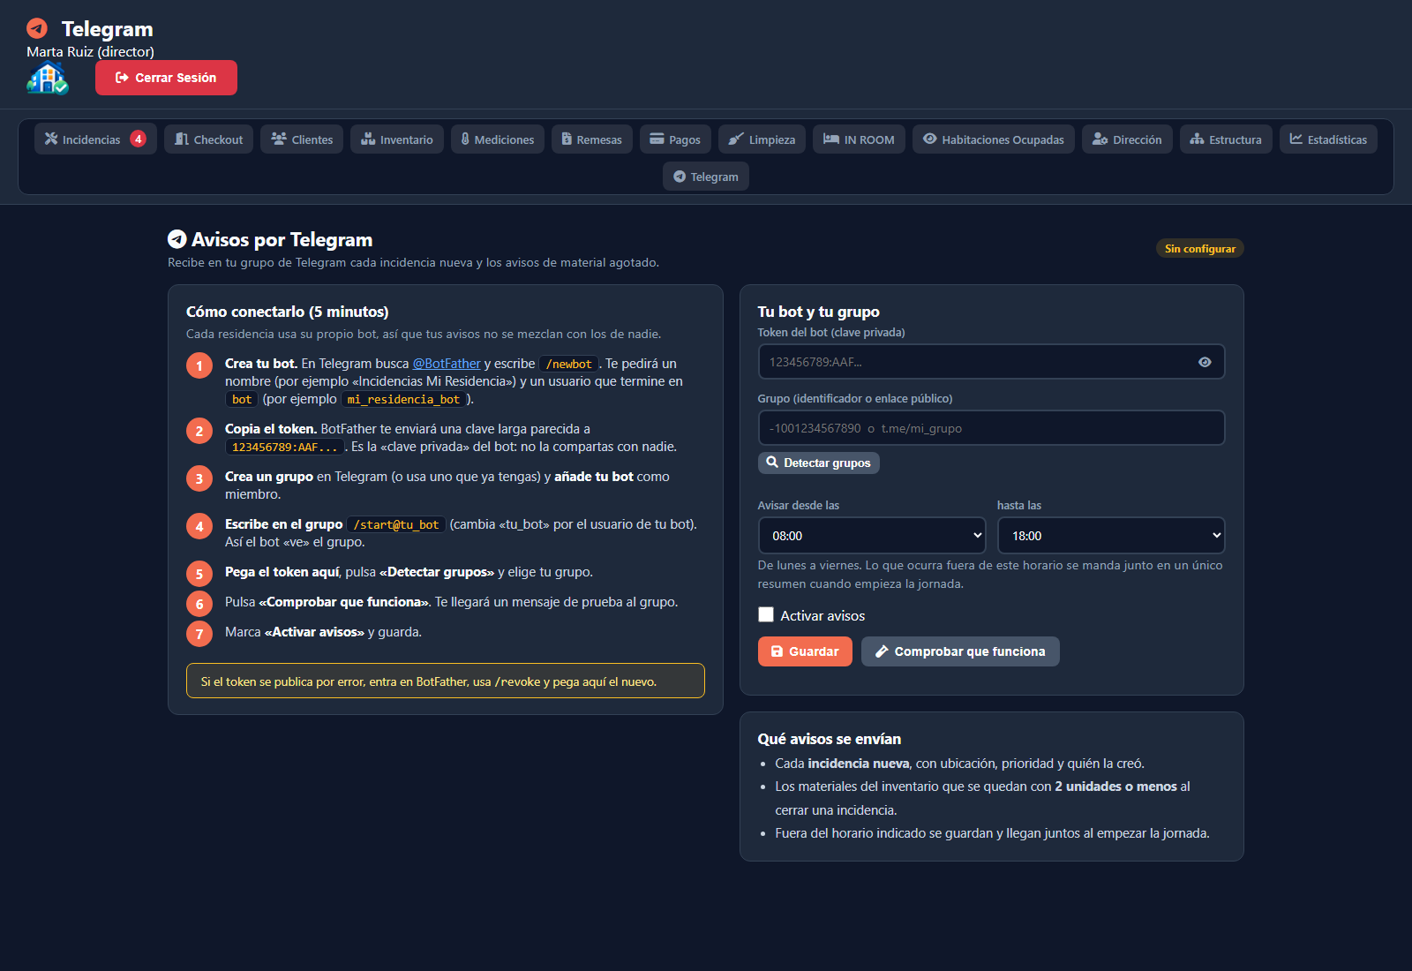Open the hasta las time dropdown
The width and height of the screenshot is (1412, 971).
[x=1111, y=536]
